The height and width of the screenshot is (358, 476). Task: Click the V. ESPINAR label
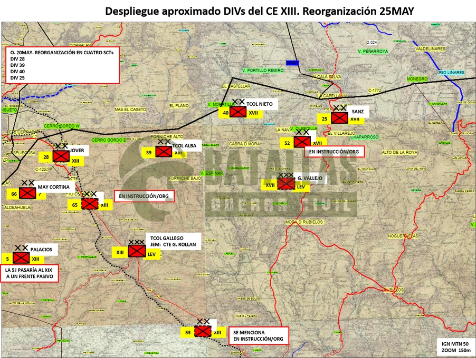click(x=212, y=173)
